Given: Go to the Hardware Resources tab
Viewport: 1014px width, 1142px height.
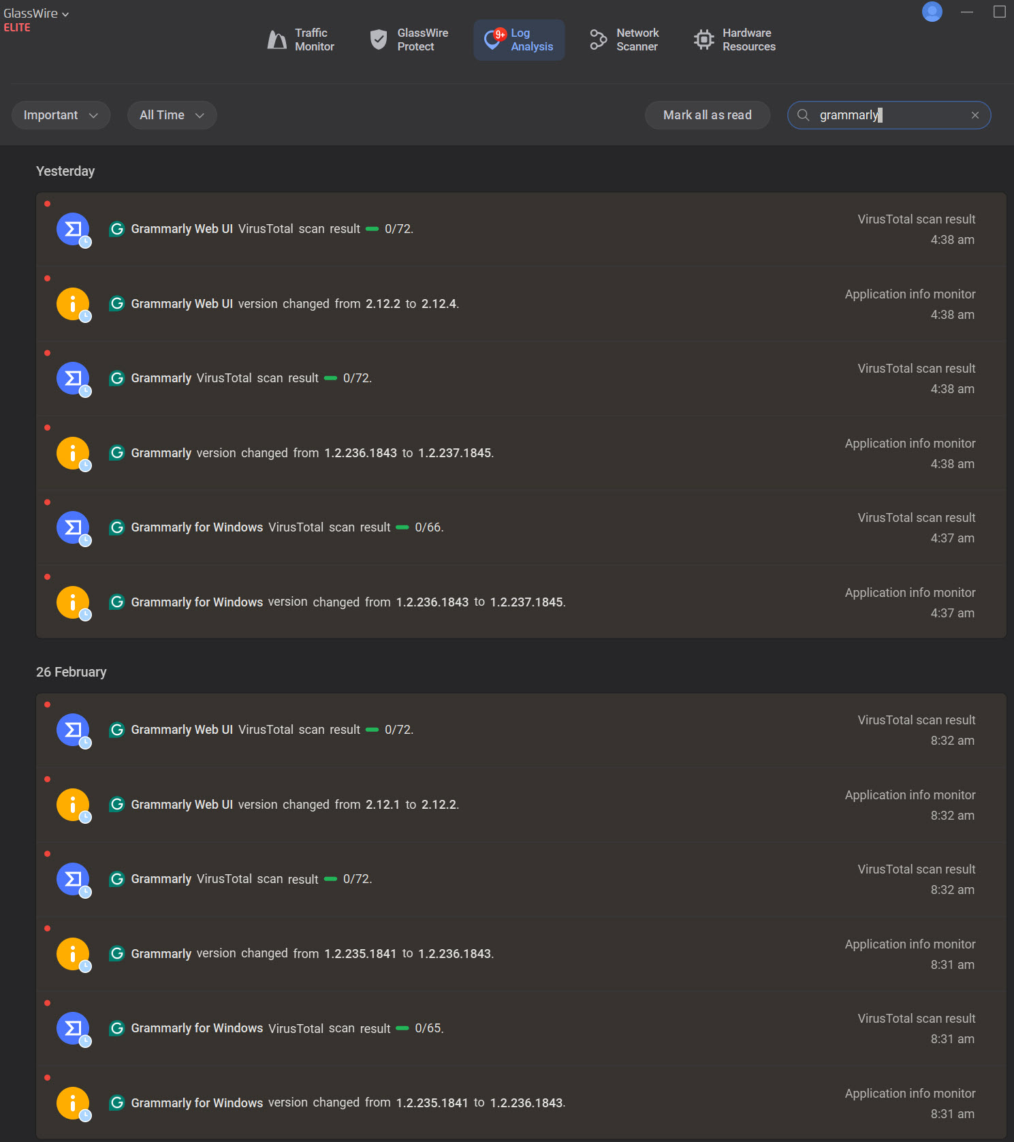Looking at the screenshot, I should [735, 40].
